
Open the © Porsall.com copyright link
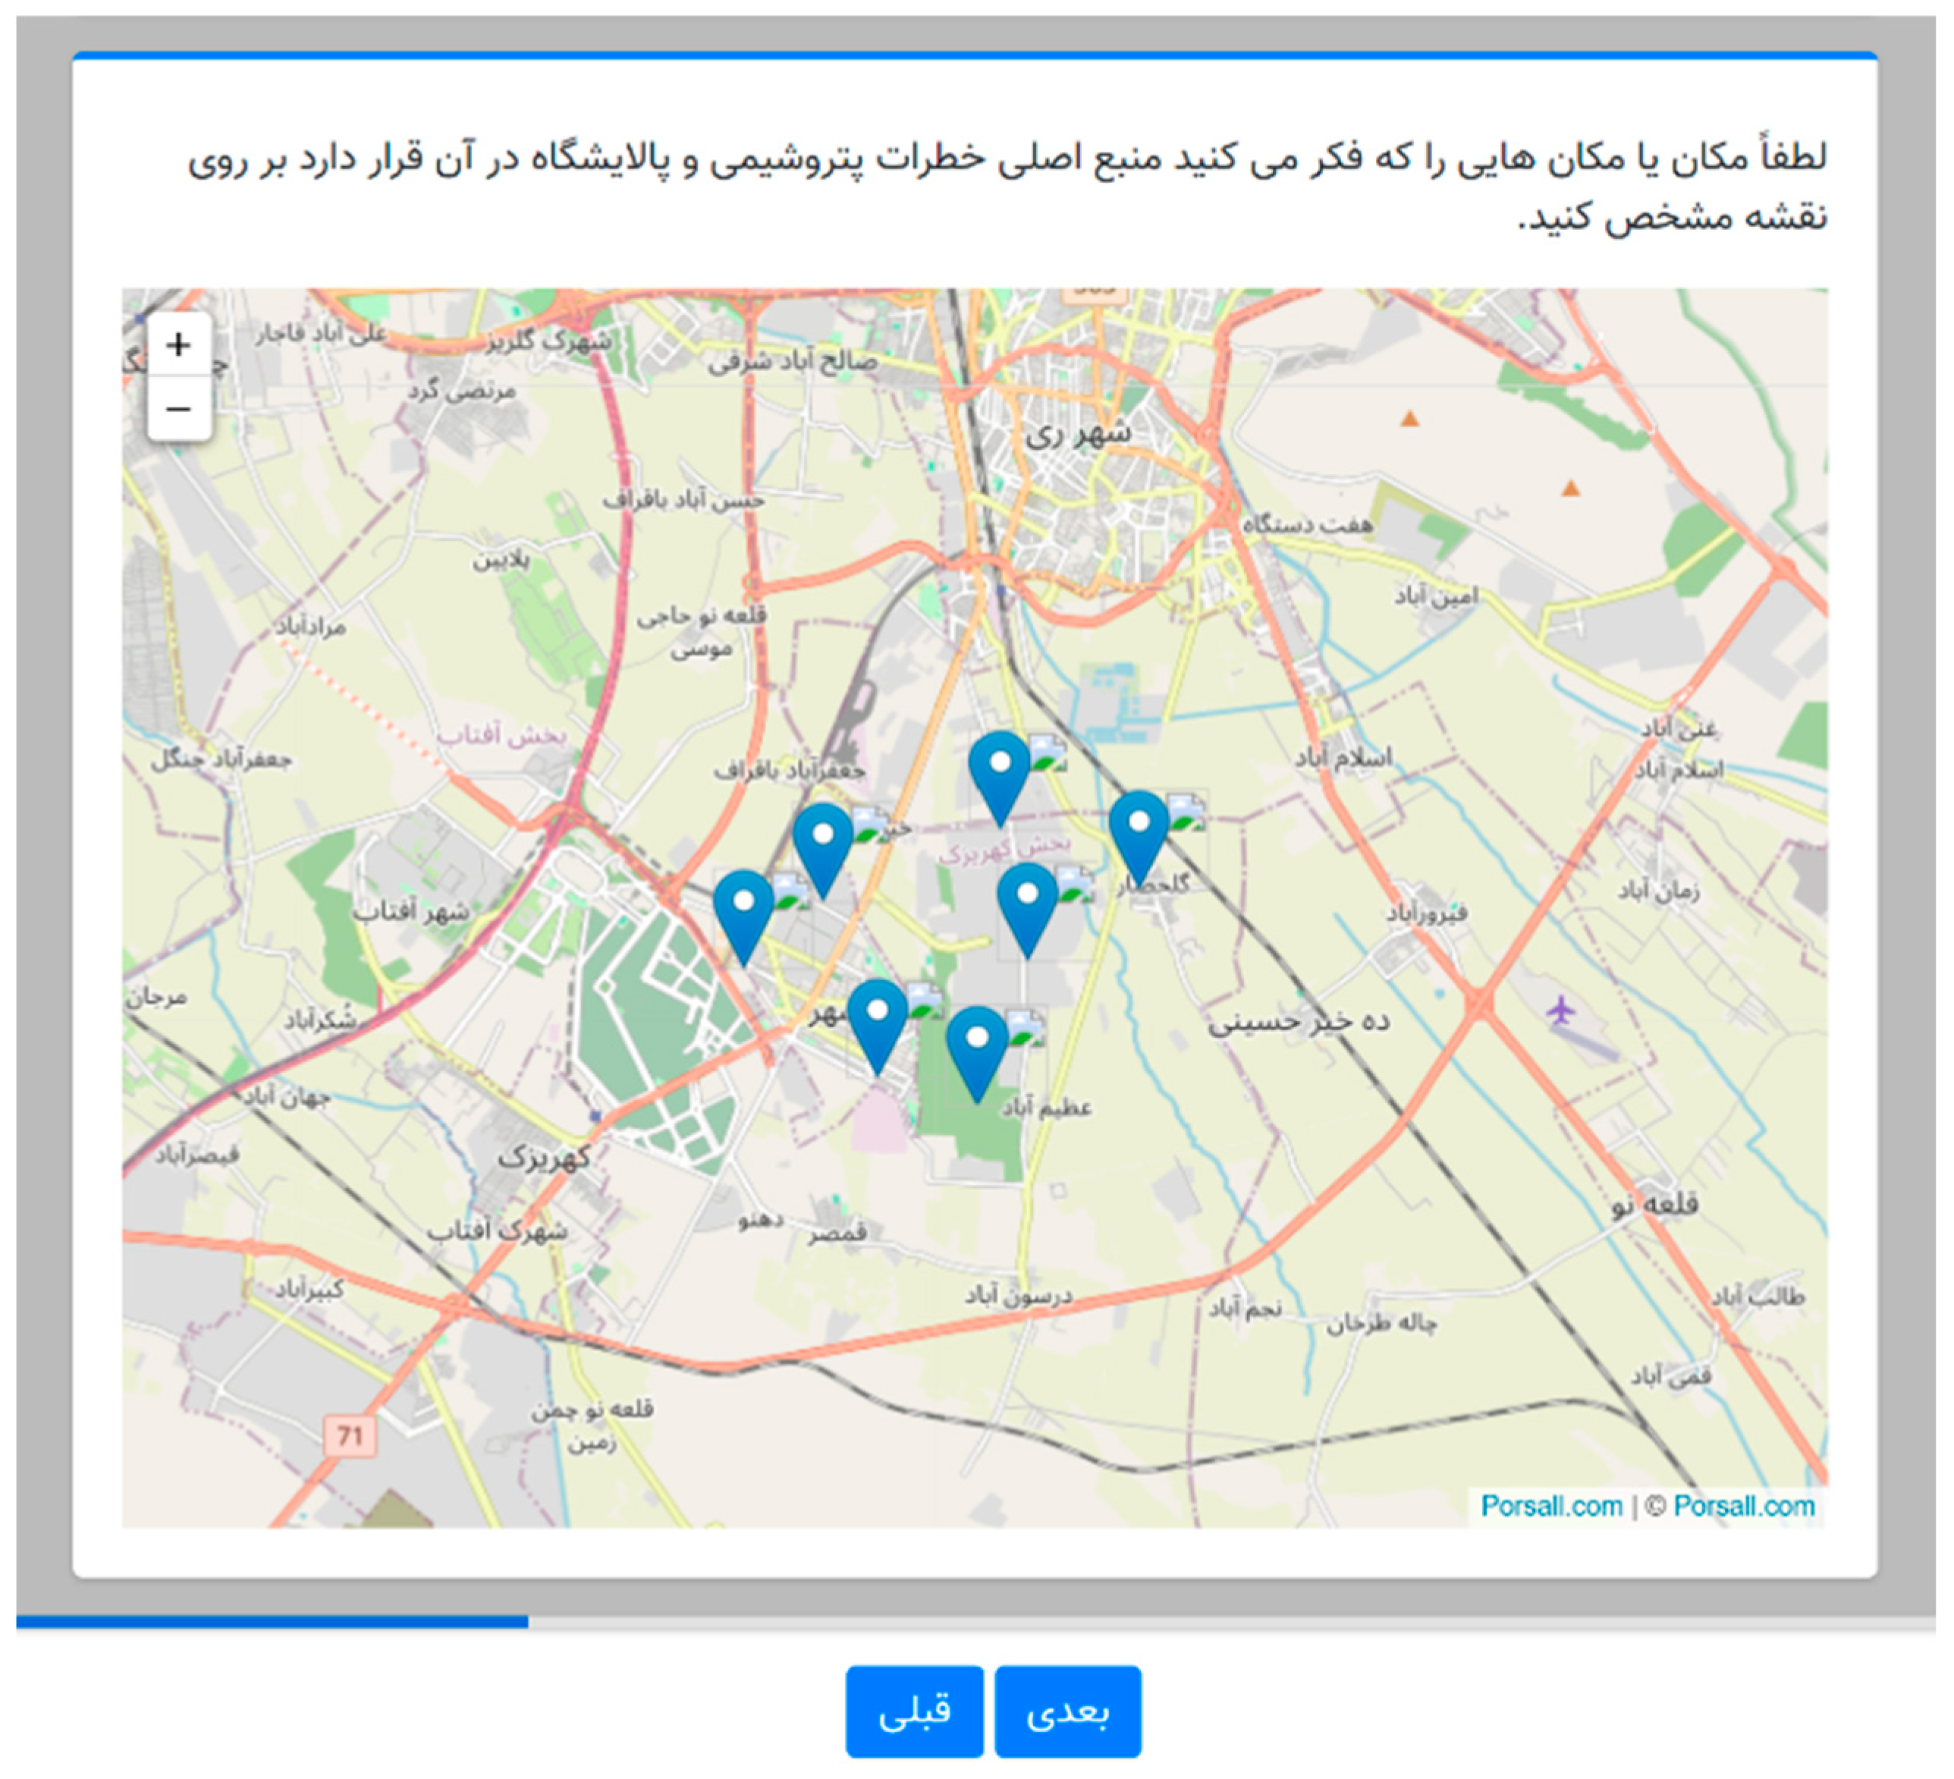point(1744,1506)
